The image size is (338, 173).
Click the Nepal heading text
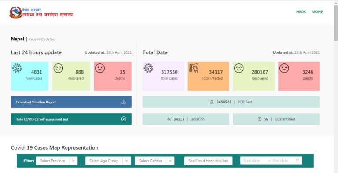coord(18,39)
